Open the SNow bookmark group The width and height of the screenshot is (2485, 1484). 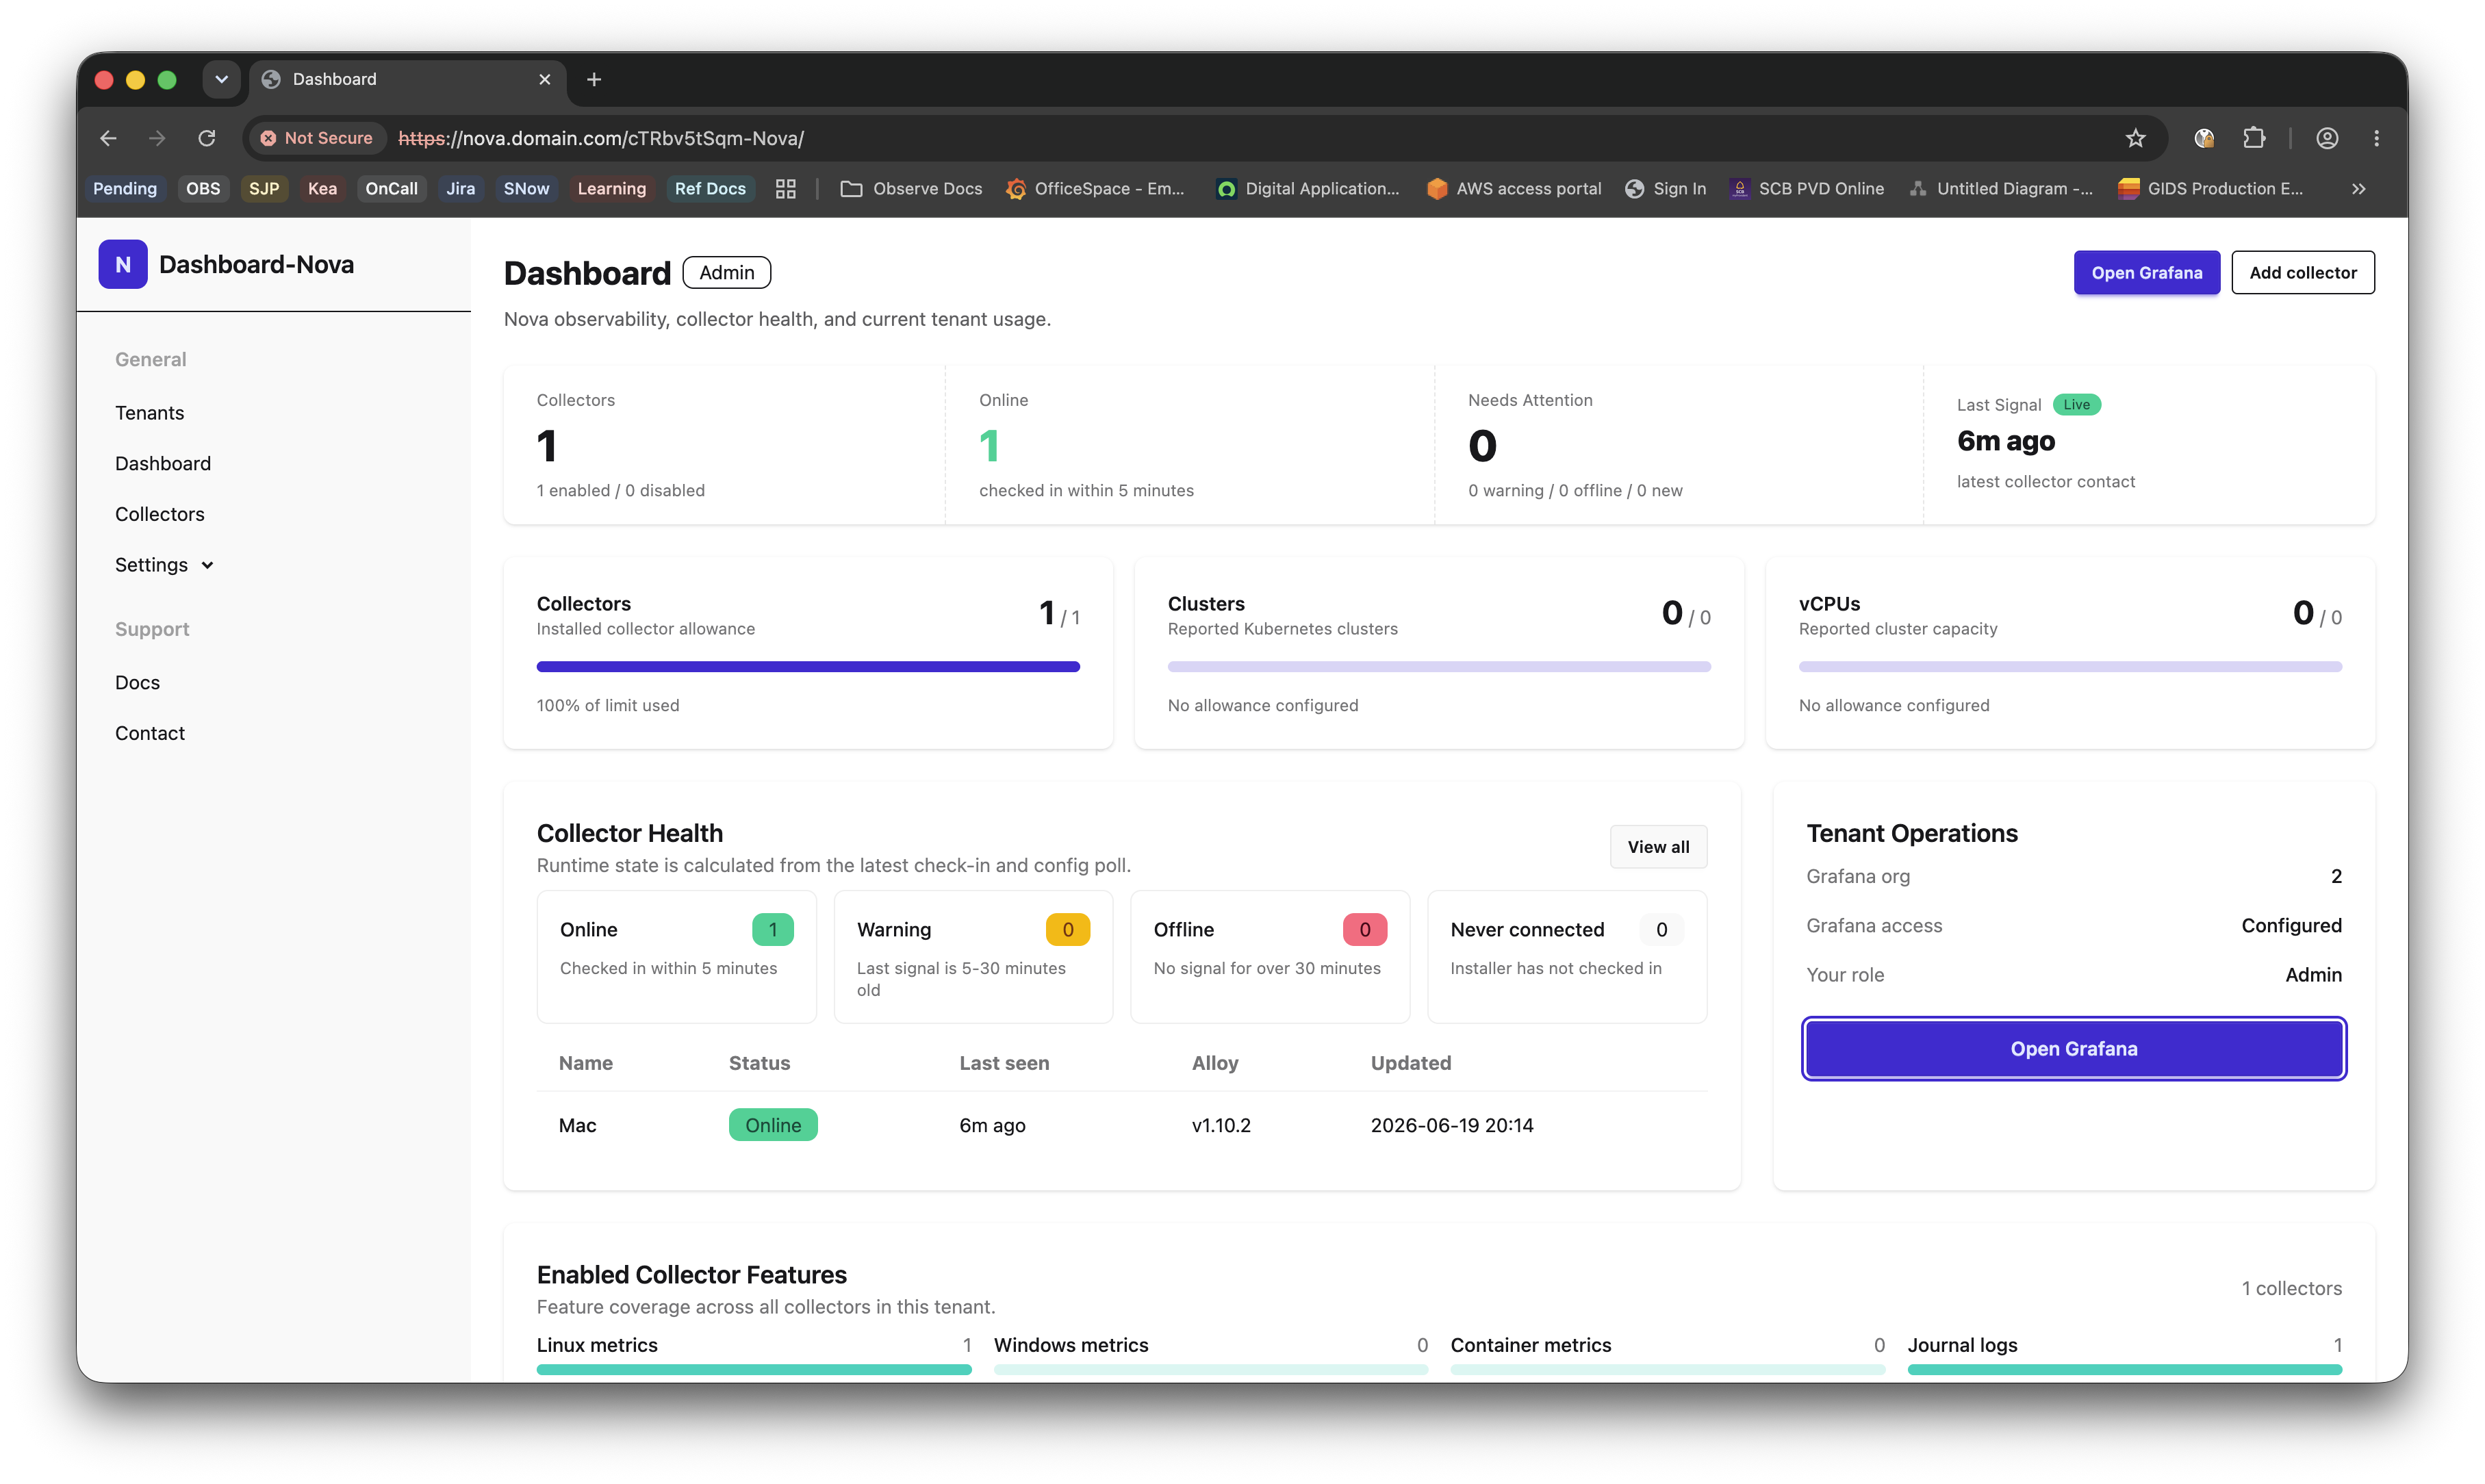pos(526,189)
